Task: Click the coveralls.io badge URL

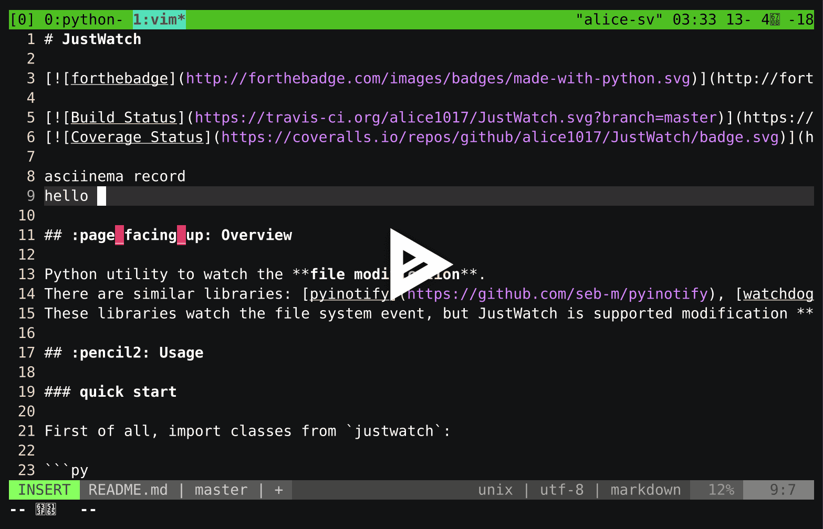Action: click(x=500, y=137)
